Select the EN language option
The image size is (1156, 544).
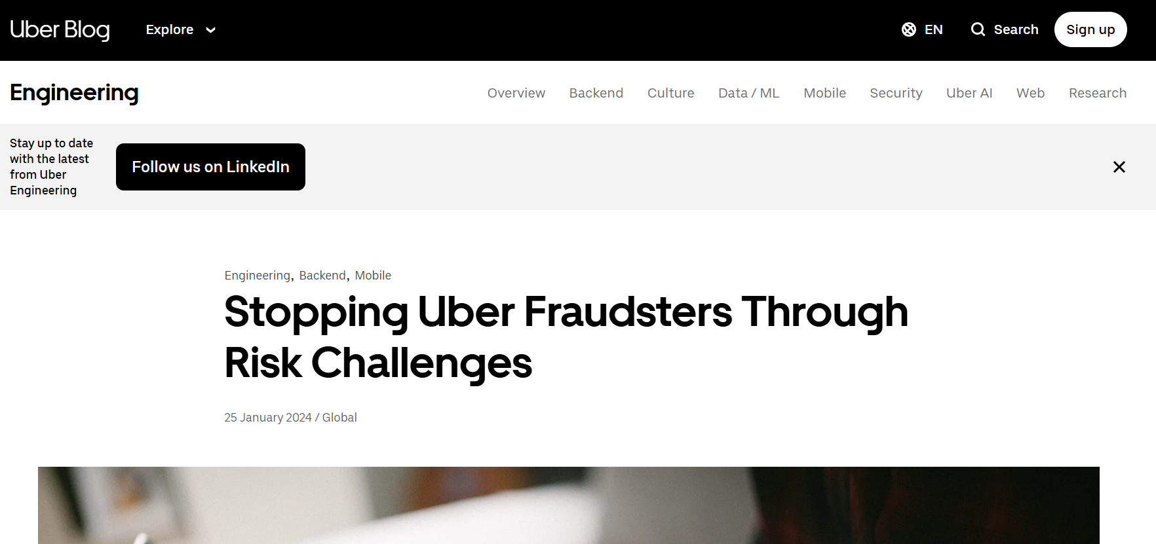pos(933,29)
